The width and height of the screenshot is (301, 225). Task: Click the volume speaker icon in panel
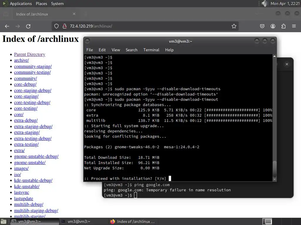coord(264,4)
